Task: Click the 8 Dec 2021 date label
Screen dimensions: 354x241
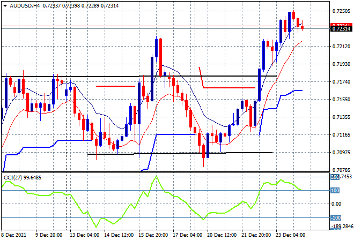Action: 14,235
